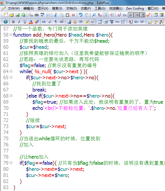The width and height of the screenshot is (165, 191).
Task: Apply bold HTML tag
Action: click(x=13, y=22)
